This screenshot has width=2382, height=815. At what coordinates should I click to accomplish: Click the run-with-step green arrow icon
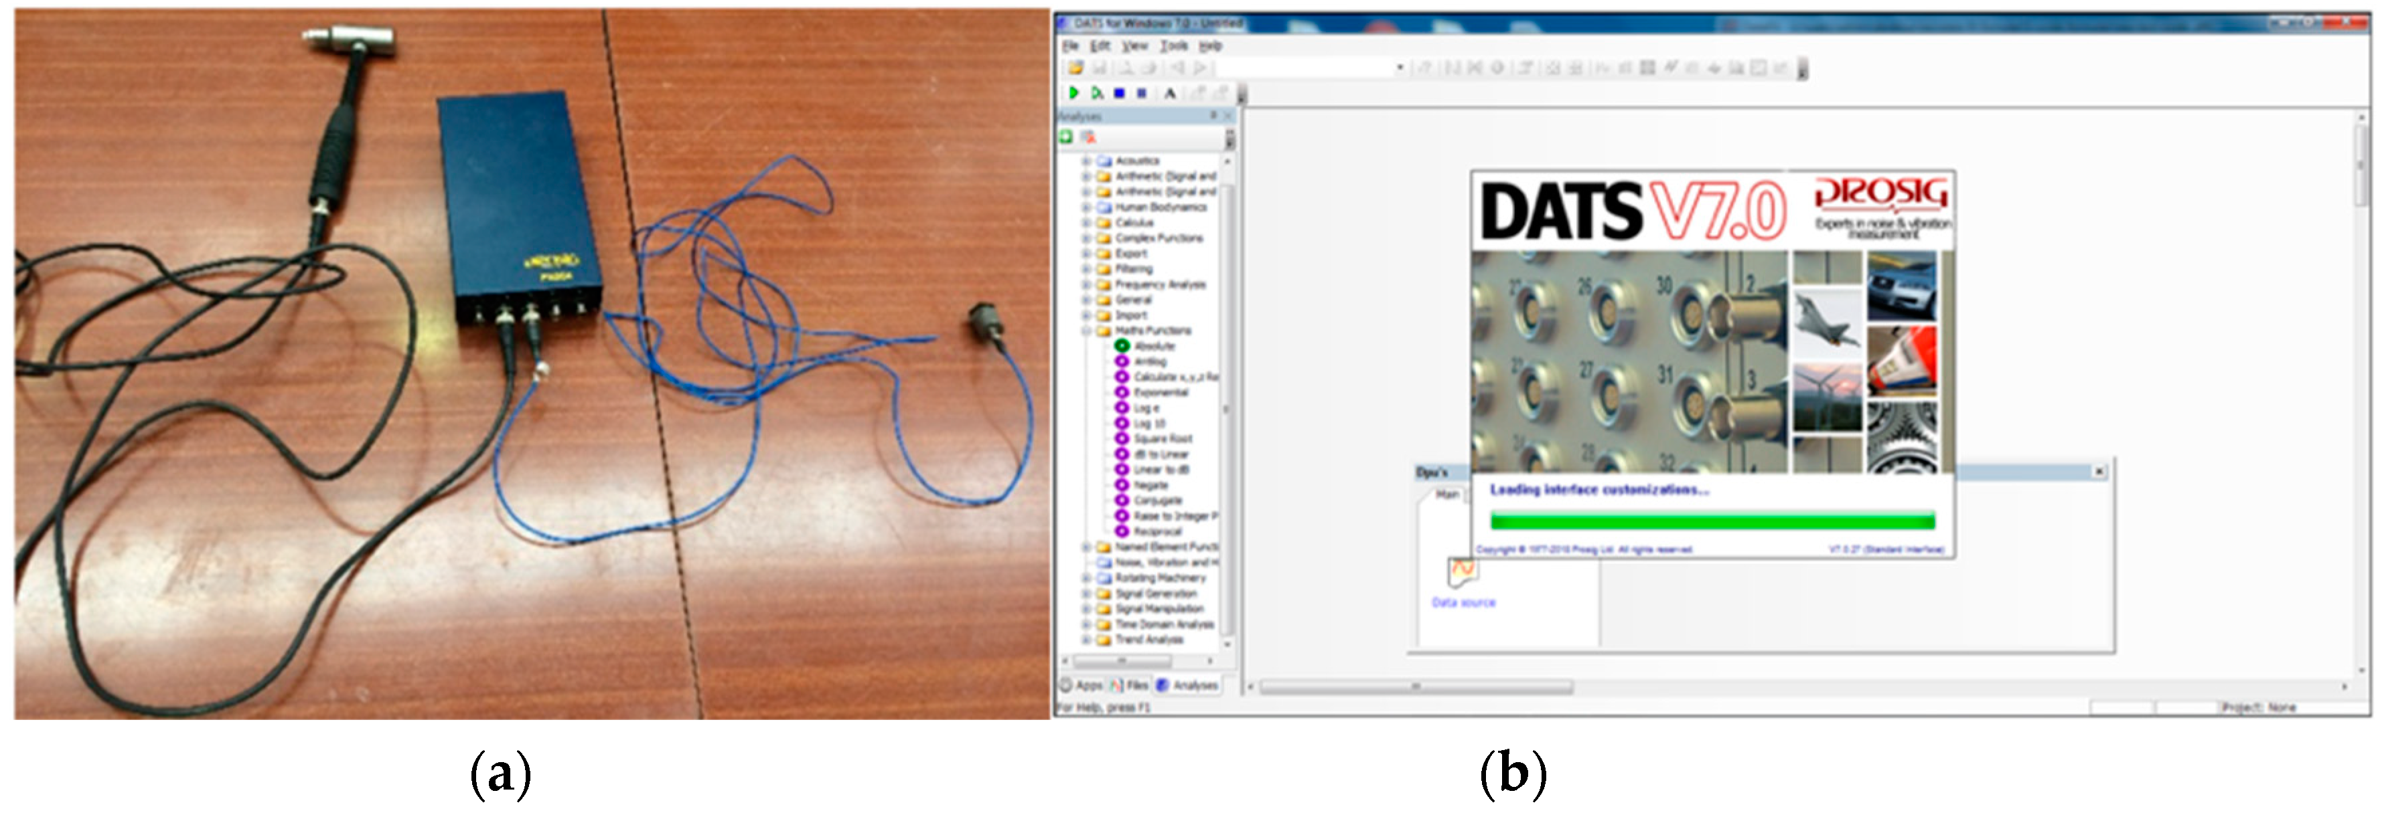[1097, 93]
